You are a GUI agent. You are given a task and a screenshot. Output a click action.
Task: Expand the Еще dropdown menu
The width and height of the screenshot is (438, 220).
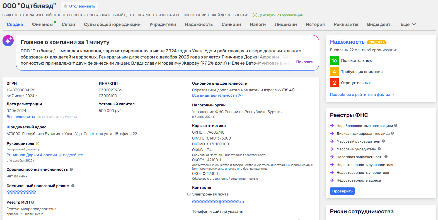click(408, 25)
